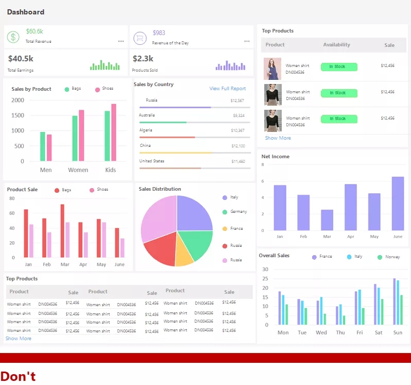Click the $12,567 value for Russia
The image size is (411, 385).
tap(237, 101)
